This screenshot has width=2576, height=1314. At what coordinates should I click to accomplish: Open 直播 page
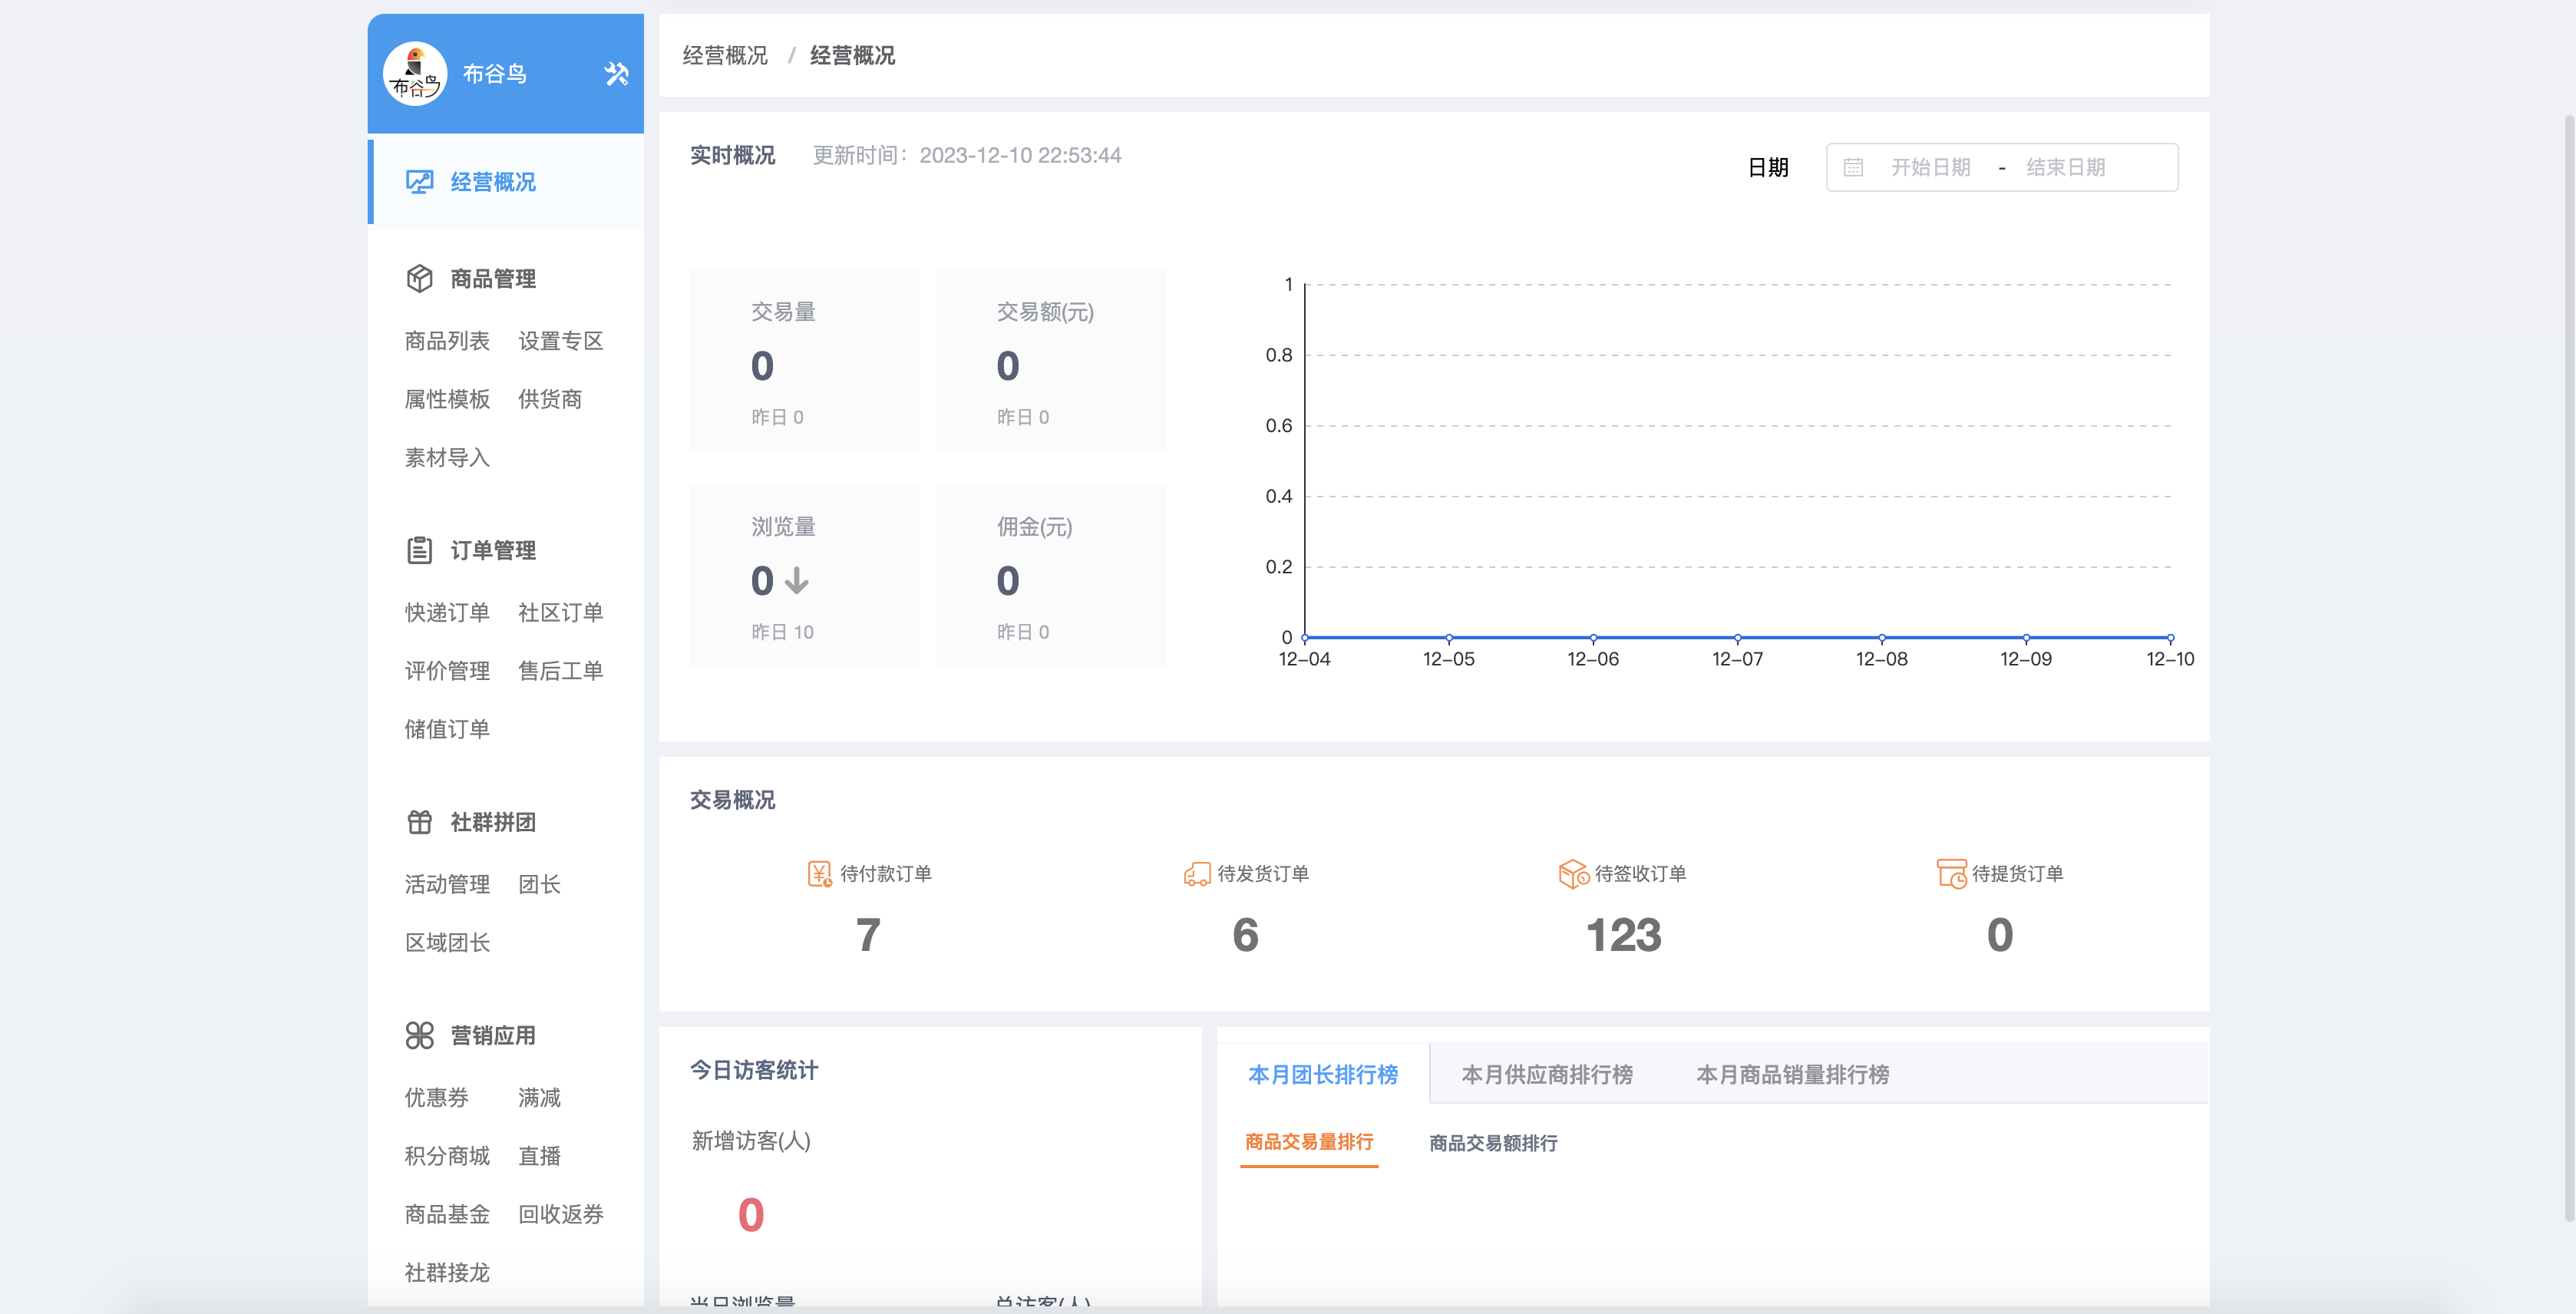coord(539,1156)
